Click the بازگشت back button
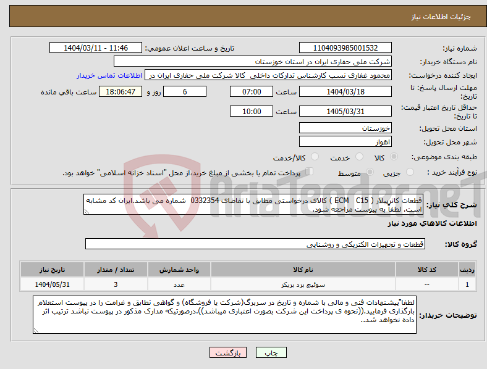The height and width of the screenshot is (369, 487). 228,352
